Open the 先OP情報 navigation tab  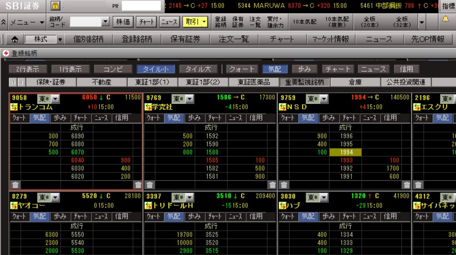[x=428, y=39]
